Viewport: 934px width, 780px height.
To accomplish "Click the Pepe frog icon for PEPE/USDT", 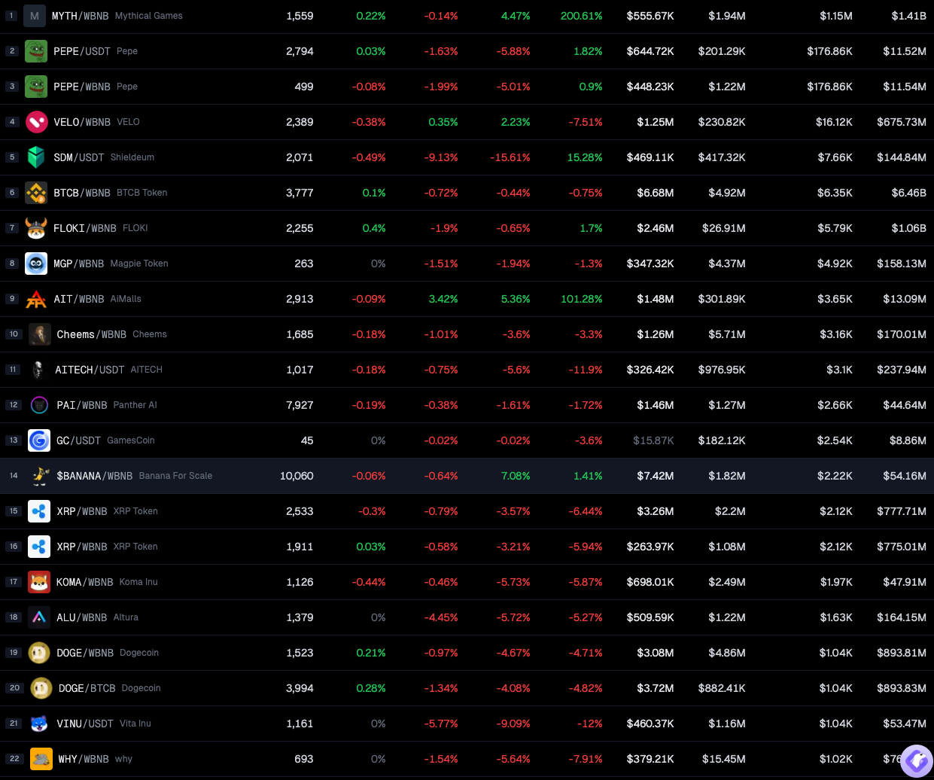I will point(36,51).
